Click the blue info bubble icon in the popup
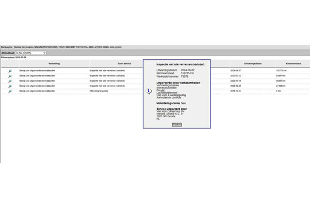This screenshot has height=207, width=310. (x=149, y=91)
